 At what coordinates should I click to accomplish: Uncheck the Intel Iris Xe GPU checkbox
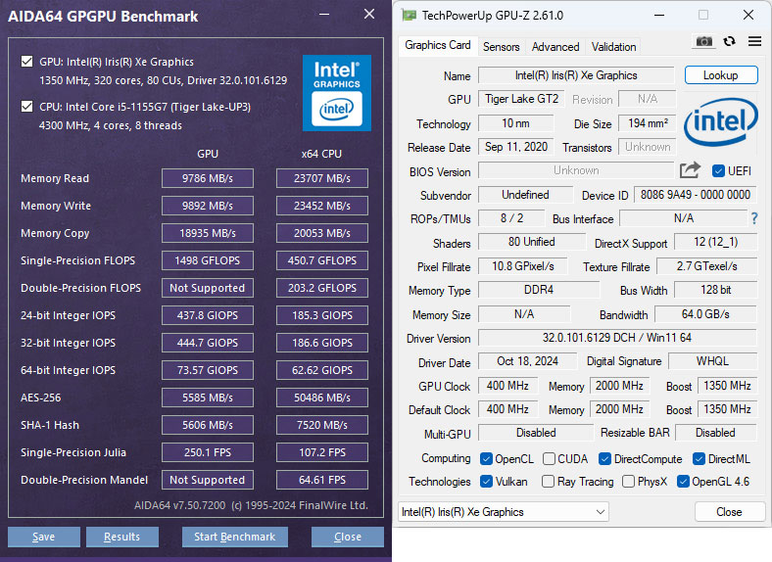(x=26, y=62)
